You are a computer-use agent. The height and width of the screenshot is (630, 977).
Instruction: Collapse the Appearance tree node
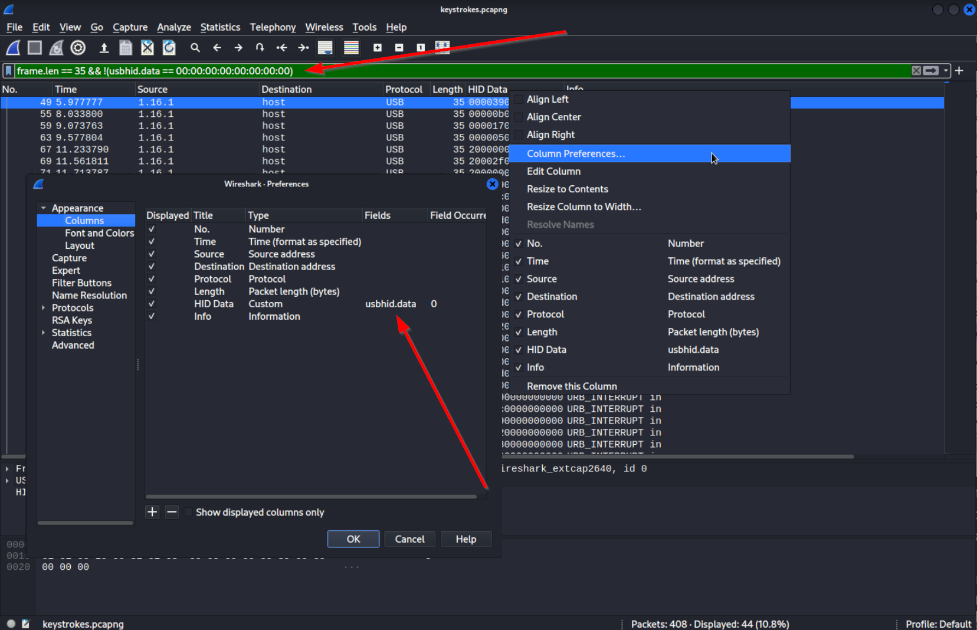click(x=44, y=208)
